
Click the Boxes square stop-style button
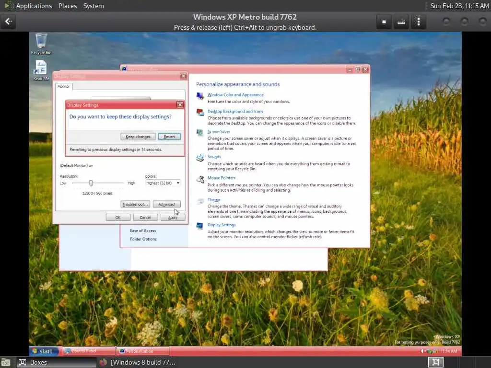pyautogui.click(x=384, y=22)
